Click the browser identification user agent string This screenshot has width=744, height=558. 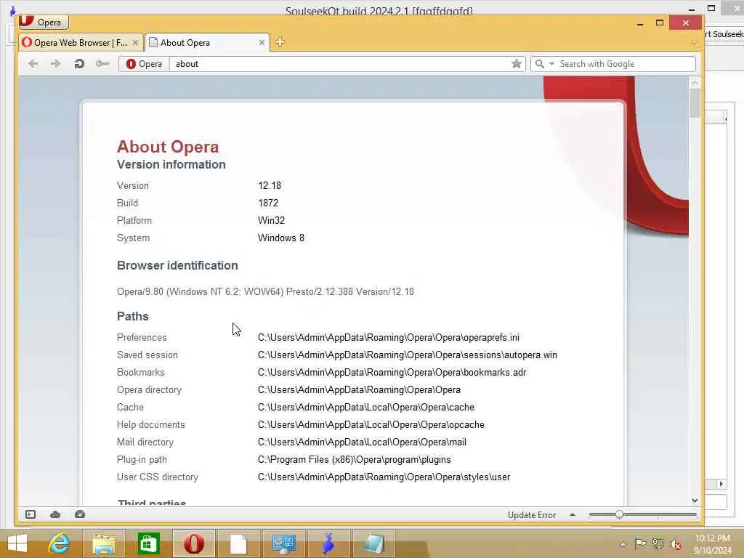(265, 292)
